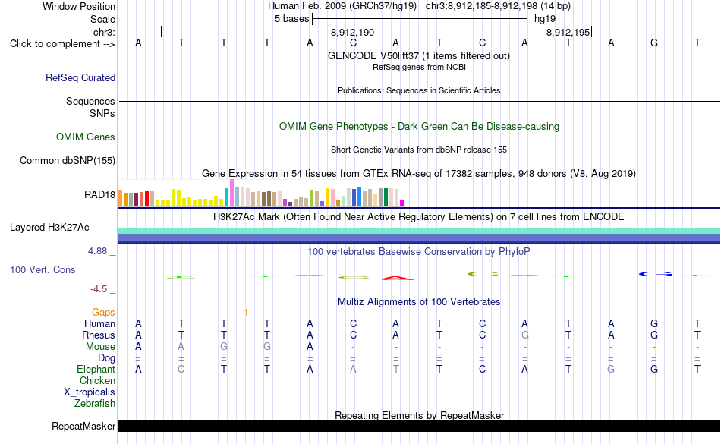This screenshot has width=721, height=444.
Task: Open the "100 Vert. Cons" track label
Action: pos(43,269)
